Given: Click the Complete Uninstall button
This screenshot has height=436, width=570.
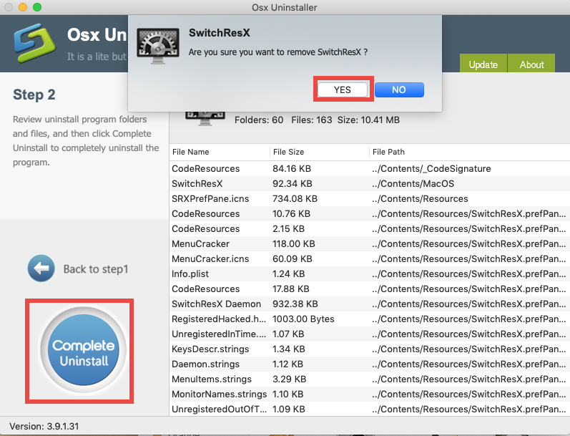Looking at the screenshot, I should pos(84,350).
